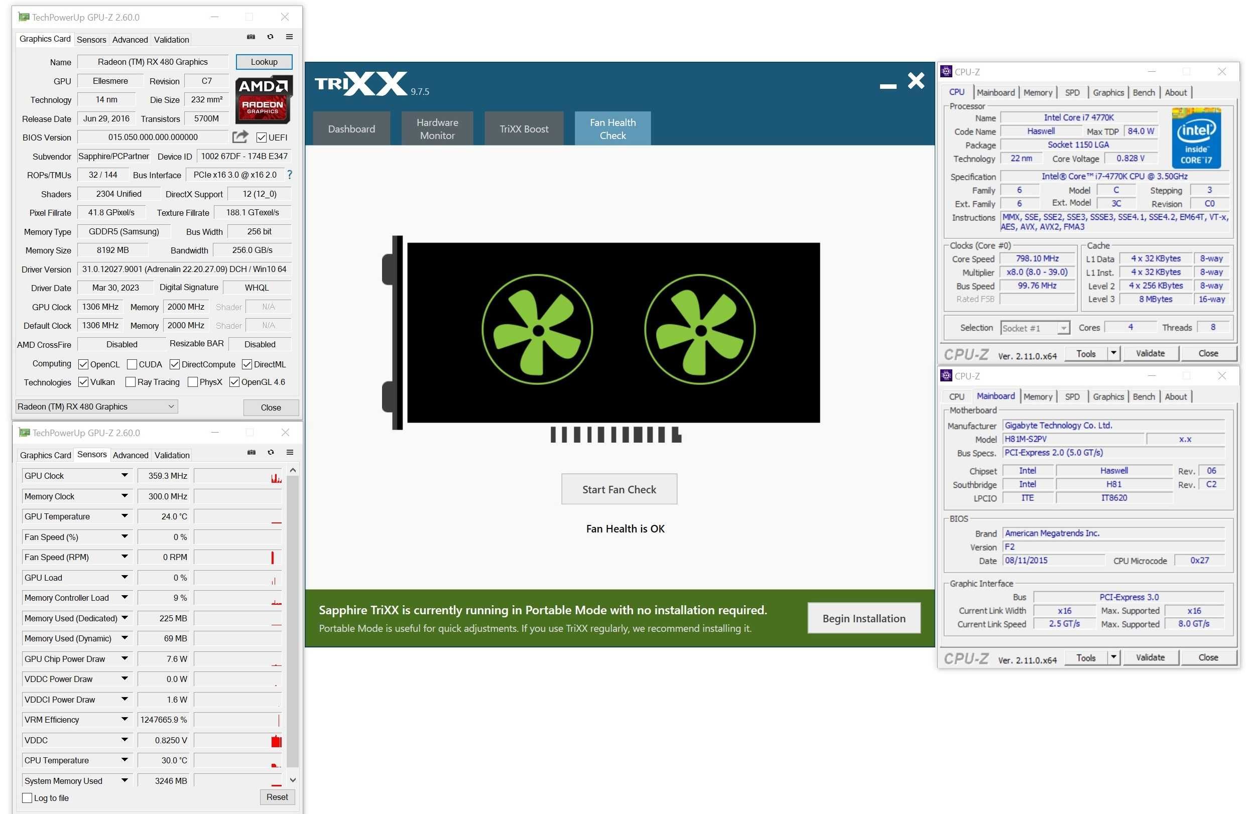Open Tools dropdown arrow in upper CPU-Z
Viewport: 1246px width, 814px height.
pos(1113,353)
